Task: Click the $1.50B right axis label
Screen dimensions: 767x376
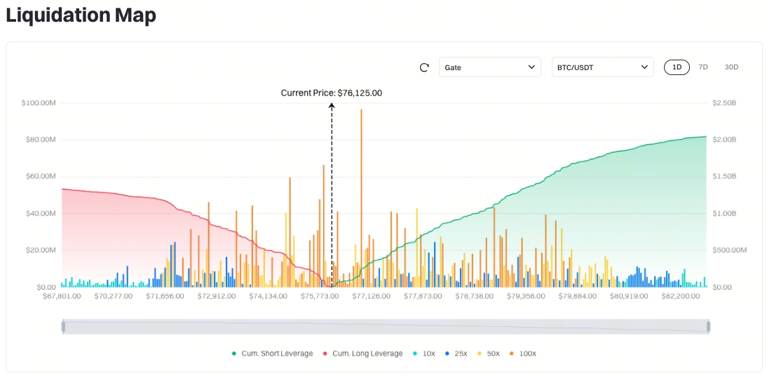Action: click(x=724, y=177)
